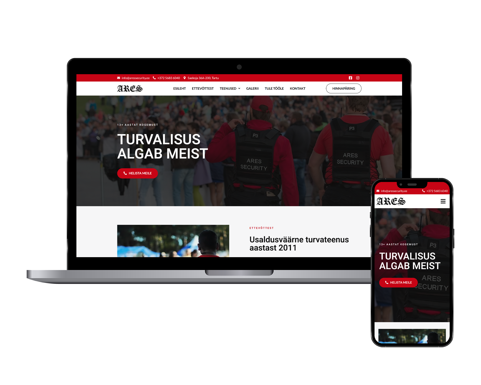Open the Tule tööle menu item
This screenshot has width=481, height=385.
[274, 88]
